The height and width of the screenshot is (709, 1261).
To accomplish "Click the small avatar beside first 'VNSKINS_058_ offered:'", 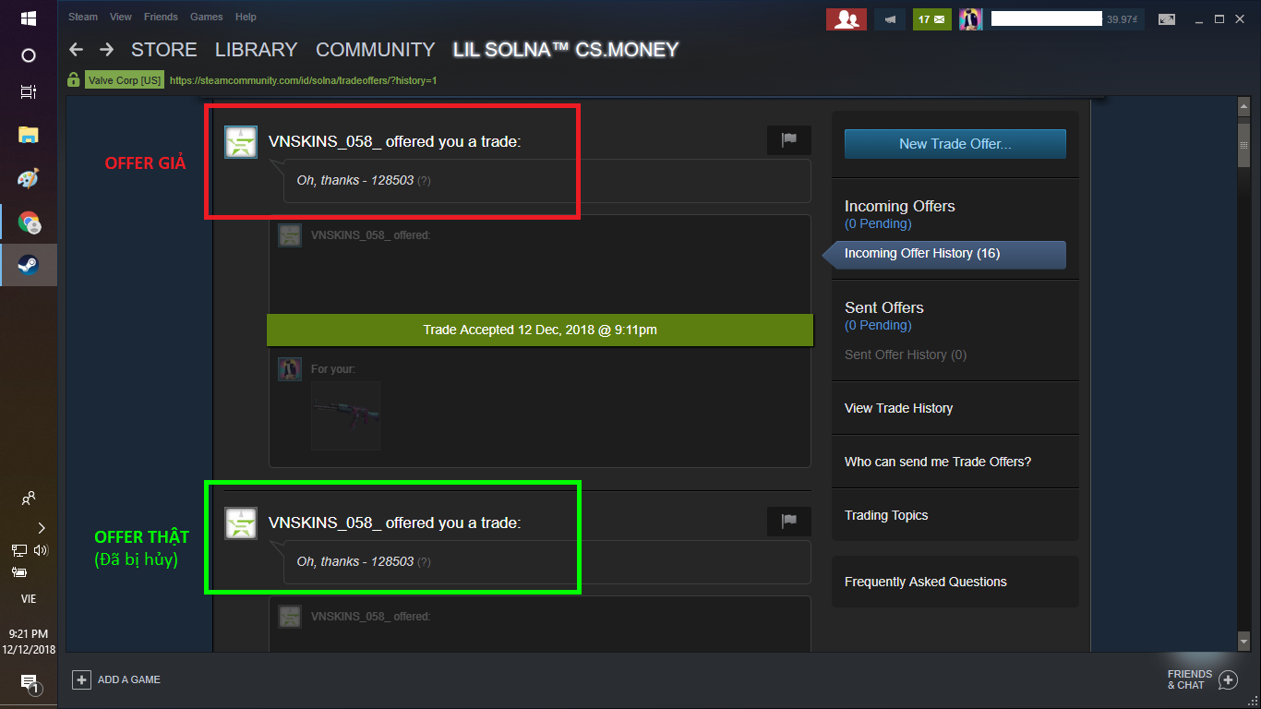I will (x=290, y=235).
